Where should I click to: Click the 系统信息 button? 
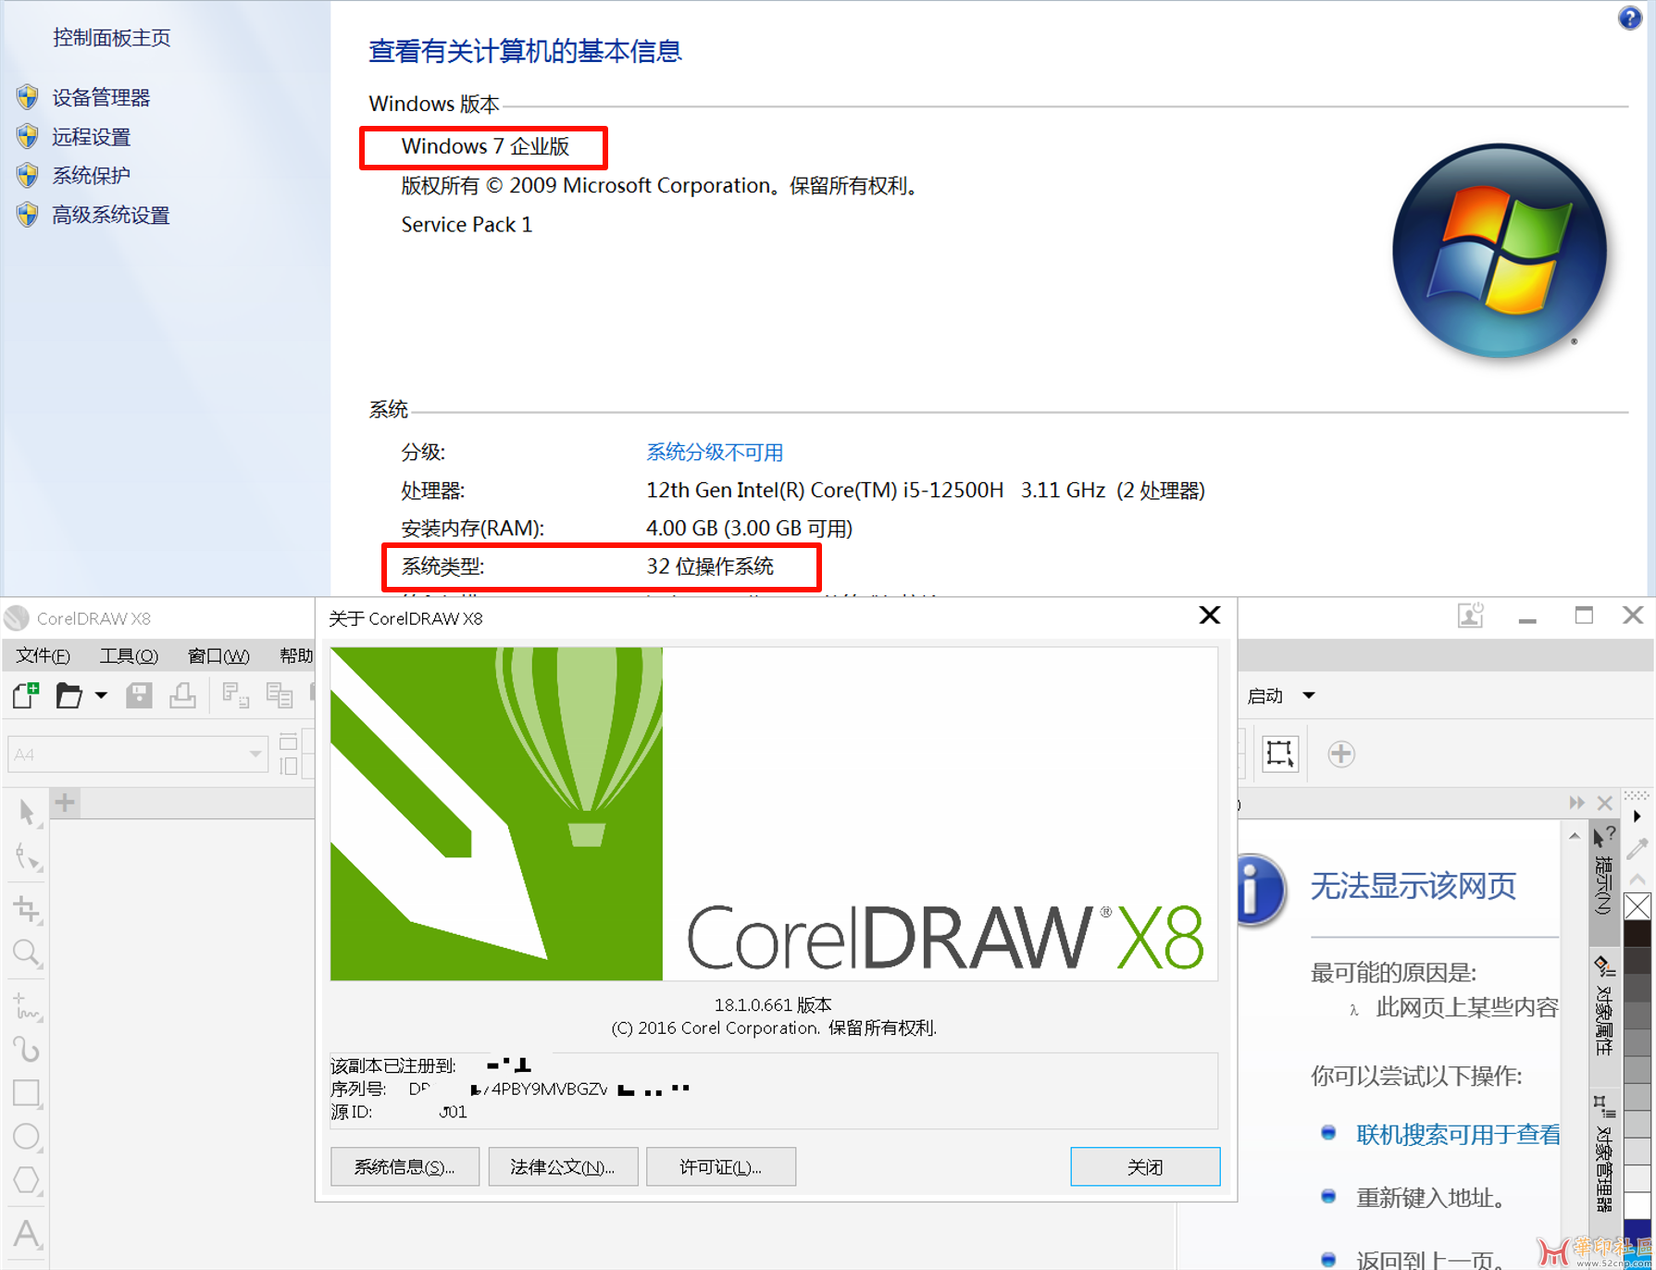[405, 1166]
